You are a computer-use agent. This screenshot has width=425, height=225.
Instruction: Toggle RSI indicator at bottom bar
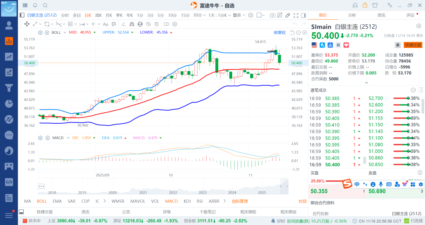pyautogui.click(x=200, y=201)
